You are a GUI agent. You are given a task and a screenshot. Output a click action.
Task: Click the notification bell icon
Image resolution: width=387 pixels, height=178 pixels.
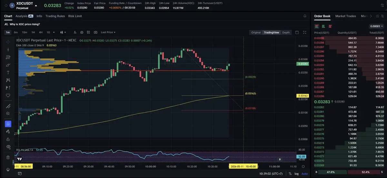click(305, 16)
